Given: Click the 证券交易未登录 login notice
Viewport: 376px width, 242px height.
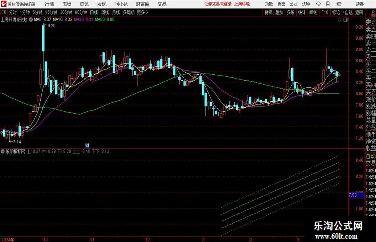Looking at the screenshot, I should click(x=218, y=4).
